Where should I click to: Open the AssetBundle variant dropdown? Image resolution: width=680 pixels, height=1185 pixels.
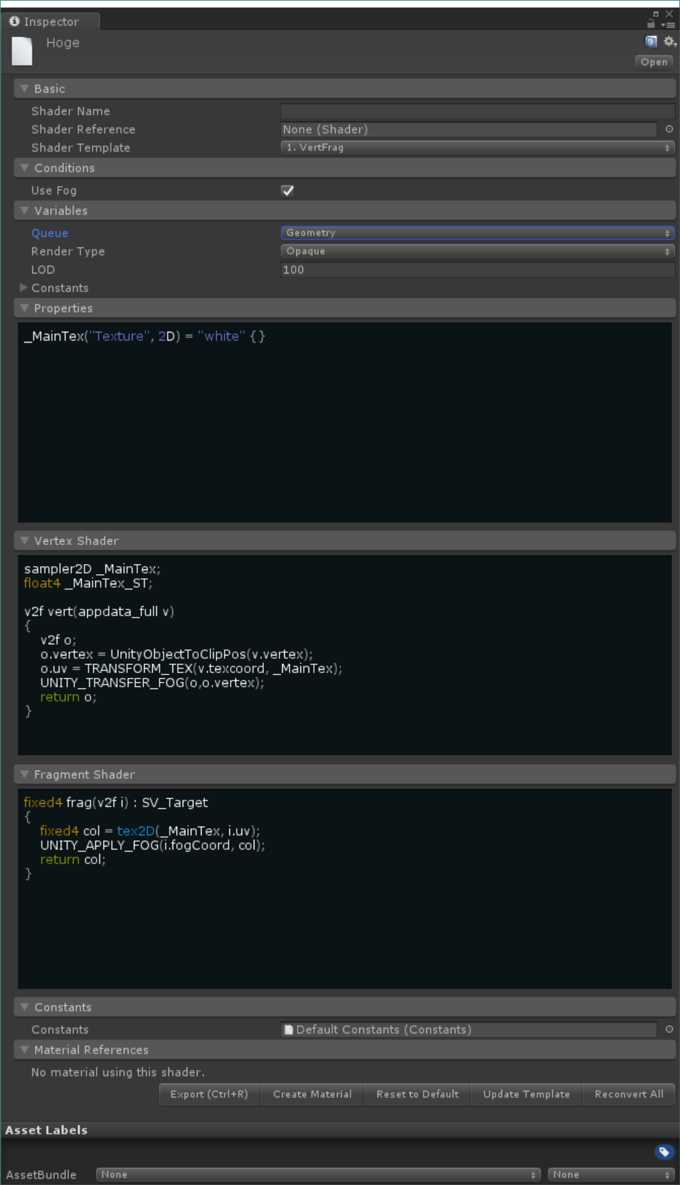(611, 1175)
